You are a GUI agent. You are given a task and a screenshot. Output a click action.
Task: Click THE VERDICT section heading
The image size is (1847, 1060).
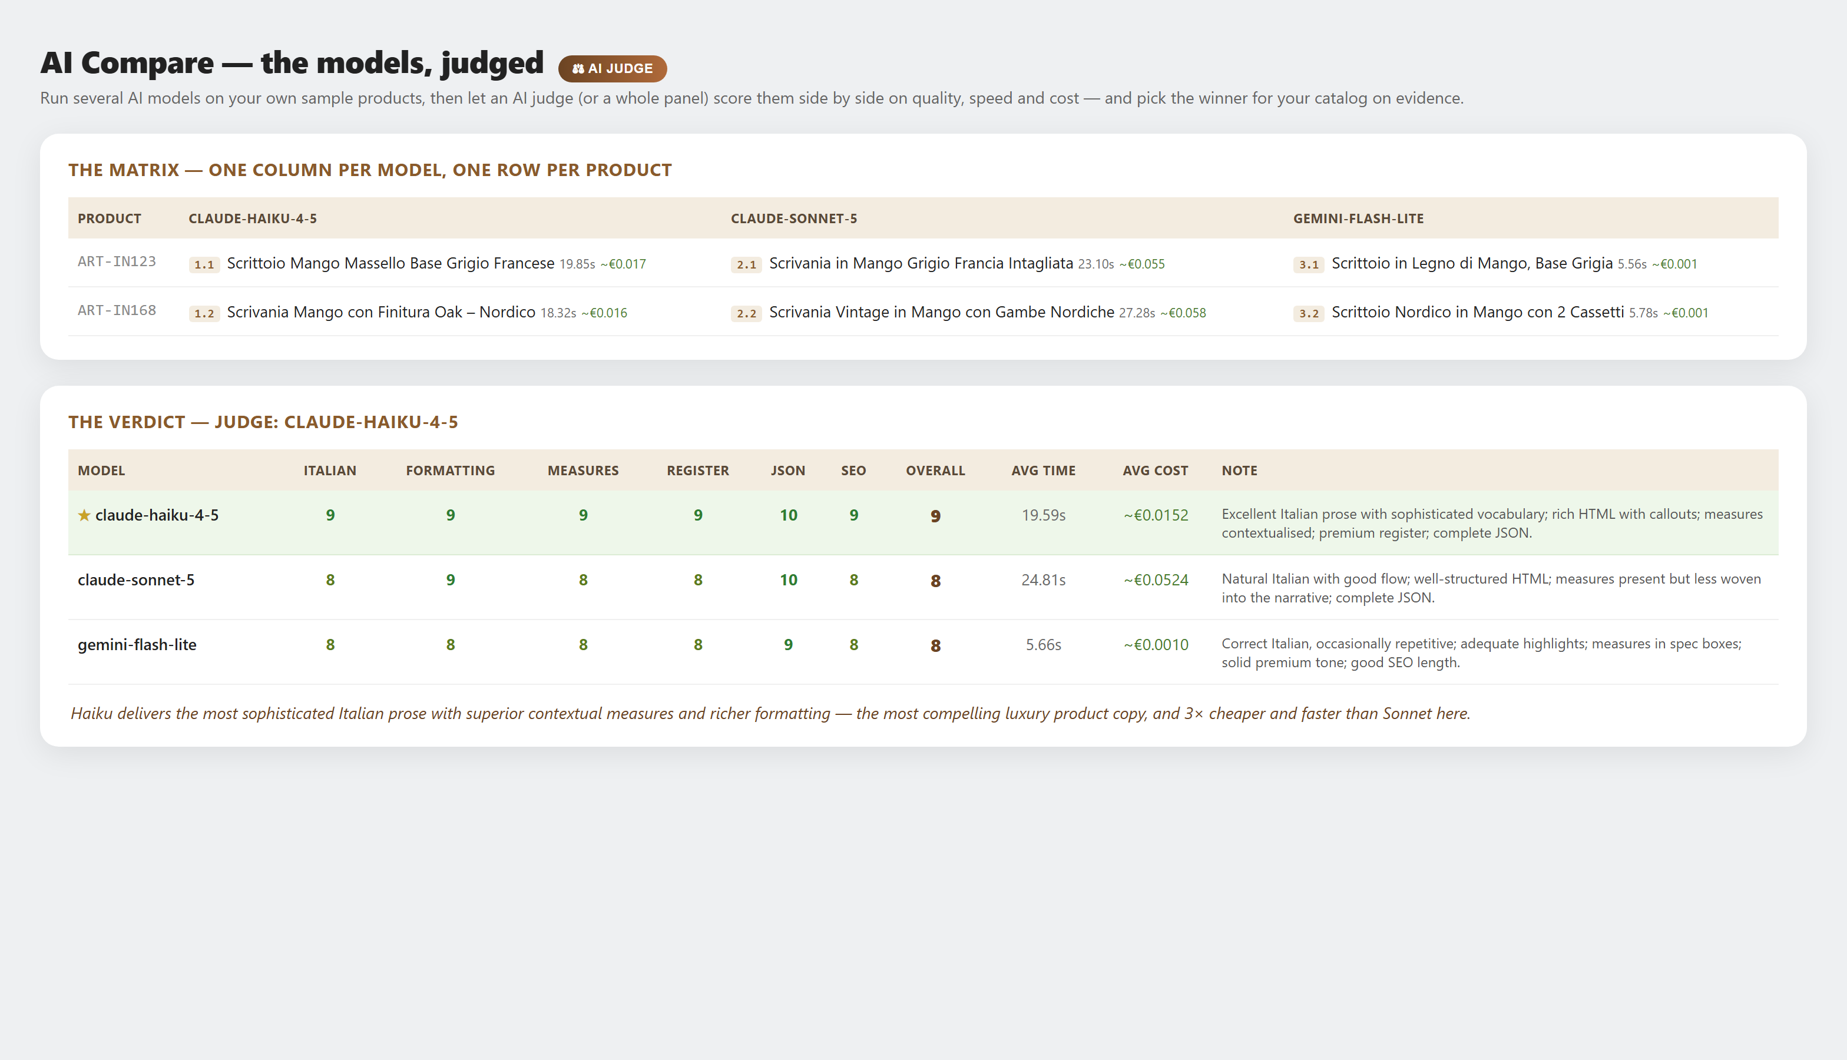pyautogui.click(x=263, y=422)
